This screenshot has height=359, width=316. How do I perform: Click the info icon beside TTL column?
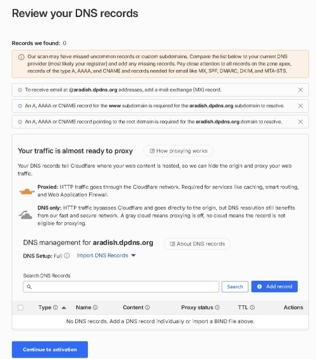coord(252,307)
